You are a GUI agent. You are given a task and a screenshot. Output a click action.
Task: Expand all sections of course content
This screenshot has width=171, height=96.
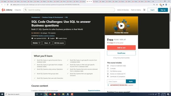click(x=94, y=91)
